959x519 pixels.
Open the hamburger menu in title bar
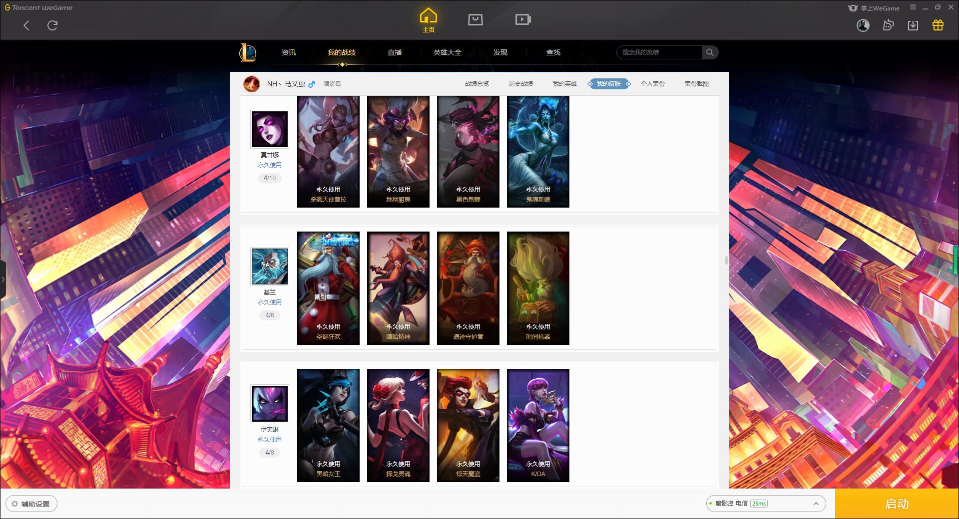(x=913, y=7)
